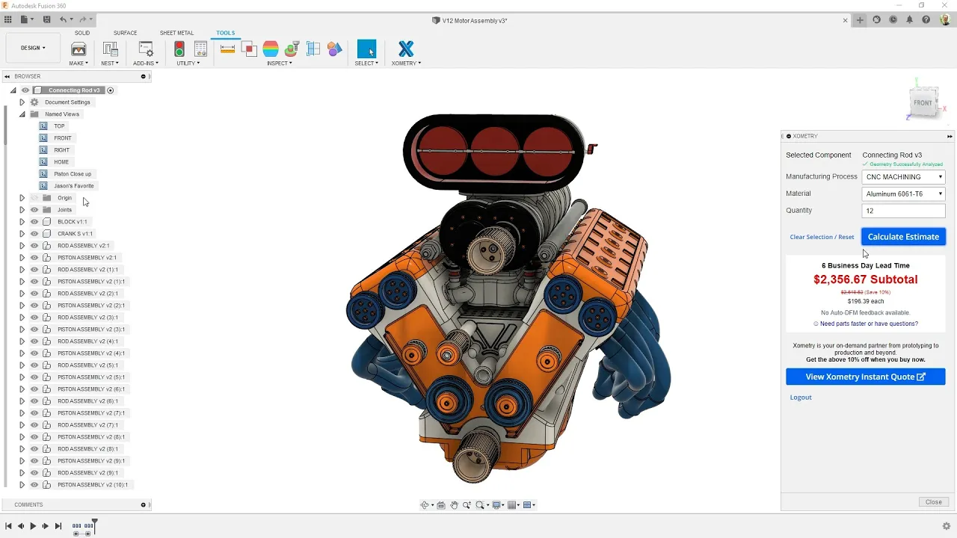Image resolution: width=957 pixels, height=538 pixels.
Task: Click Clear Selection / Reset link
Action: (x=822, y=237)
